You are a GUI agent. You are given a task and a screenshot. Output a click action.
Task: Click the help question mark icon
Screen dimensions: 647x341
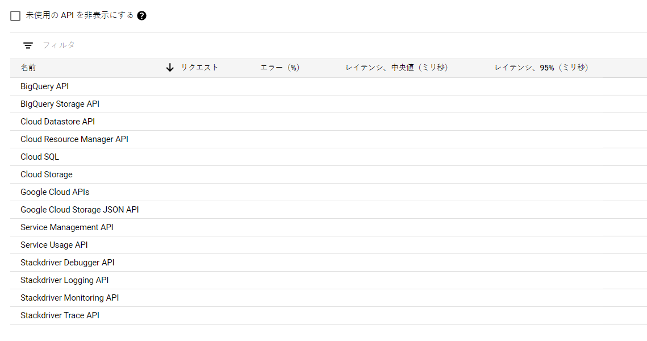pyautogui.click(x=142, y=16)
